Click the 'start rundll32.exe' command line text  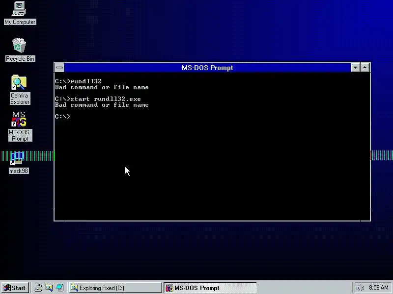pos(106,99)
